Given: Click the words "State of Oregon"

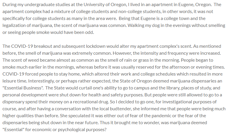Looking at the screenshot, I should 127,81.
